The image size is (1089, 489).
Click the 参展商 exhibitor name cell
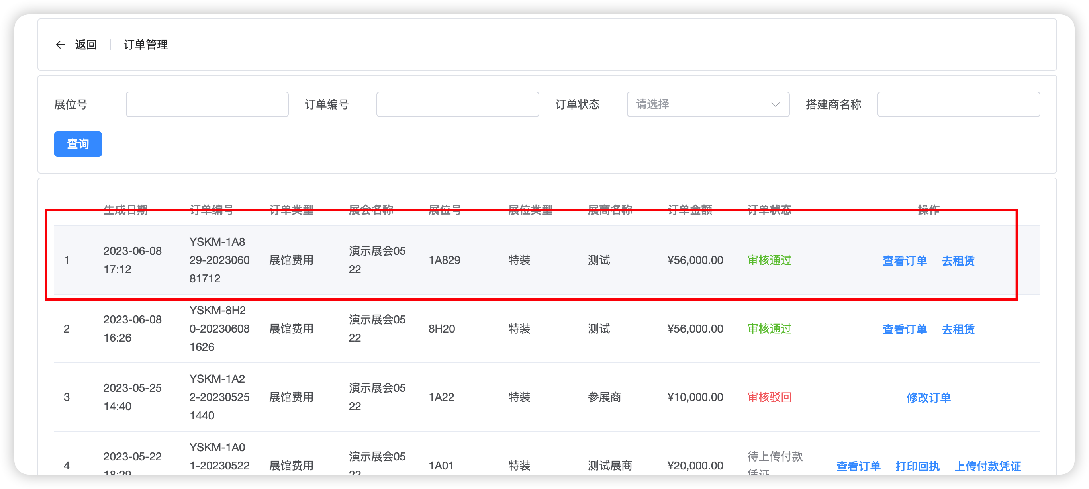tap(604, 397)
